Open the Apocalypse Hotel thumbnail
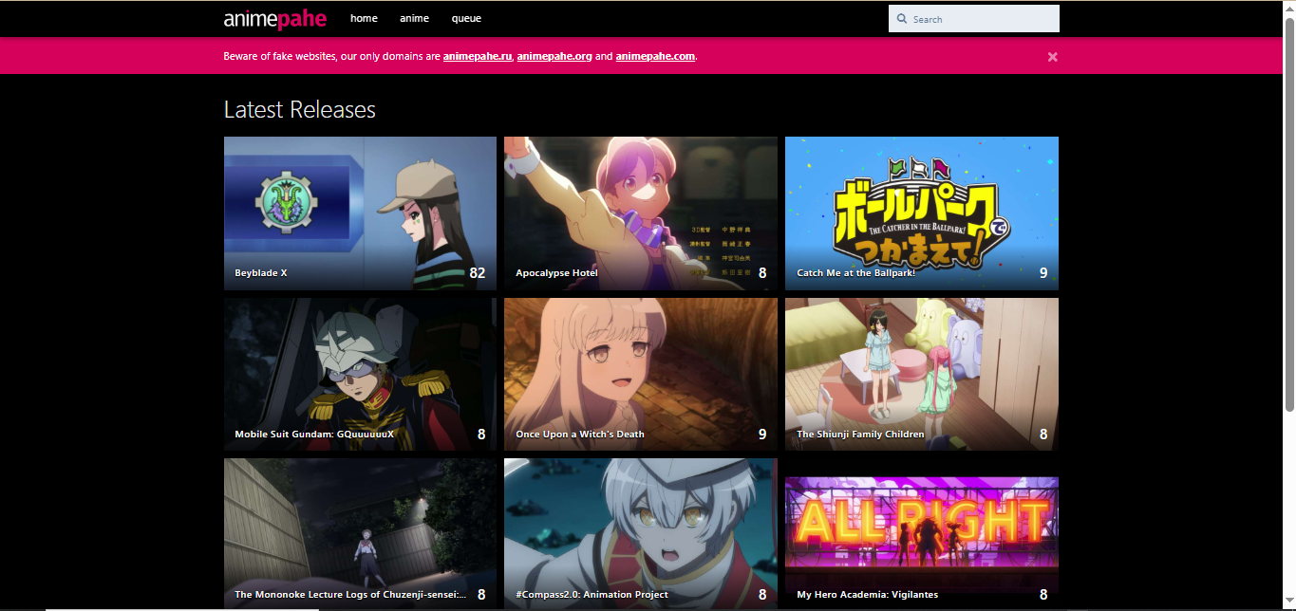The image size is (1296, 611). pos(641,213)
